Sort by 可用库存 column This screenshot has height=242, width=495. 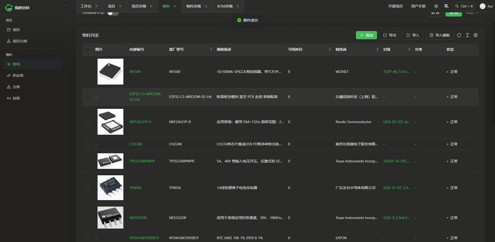click(330, 49)
